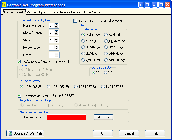The image size is (172, 140).
Task: Click the left-right arrows title bar icon
Action: pyautogui.click(x=141, y=5)
